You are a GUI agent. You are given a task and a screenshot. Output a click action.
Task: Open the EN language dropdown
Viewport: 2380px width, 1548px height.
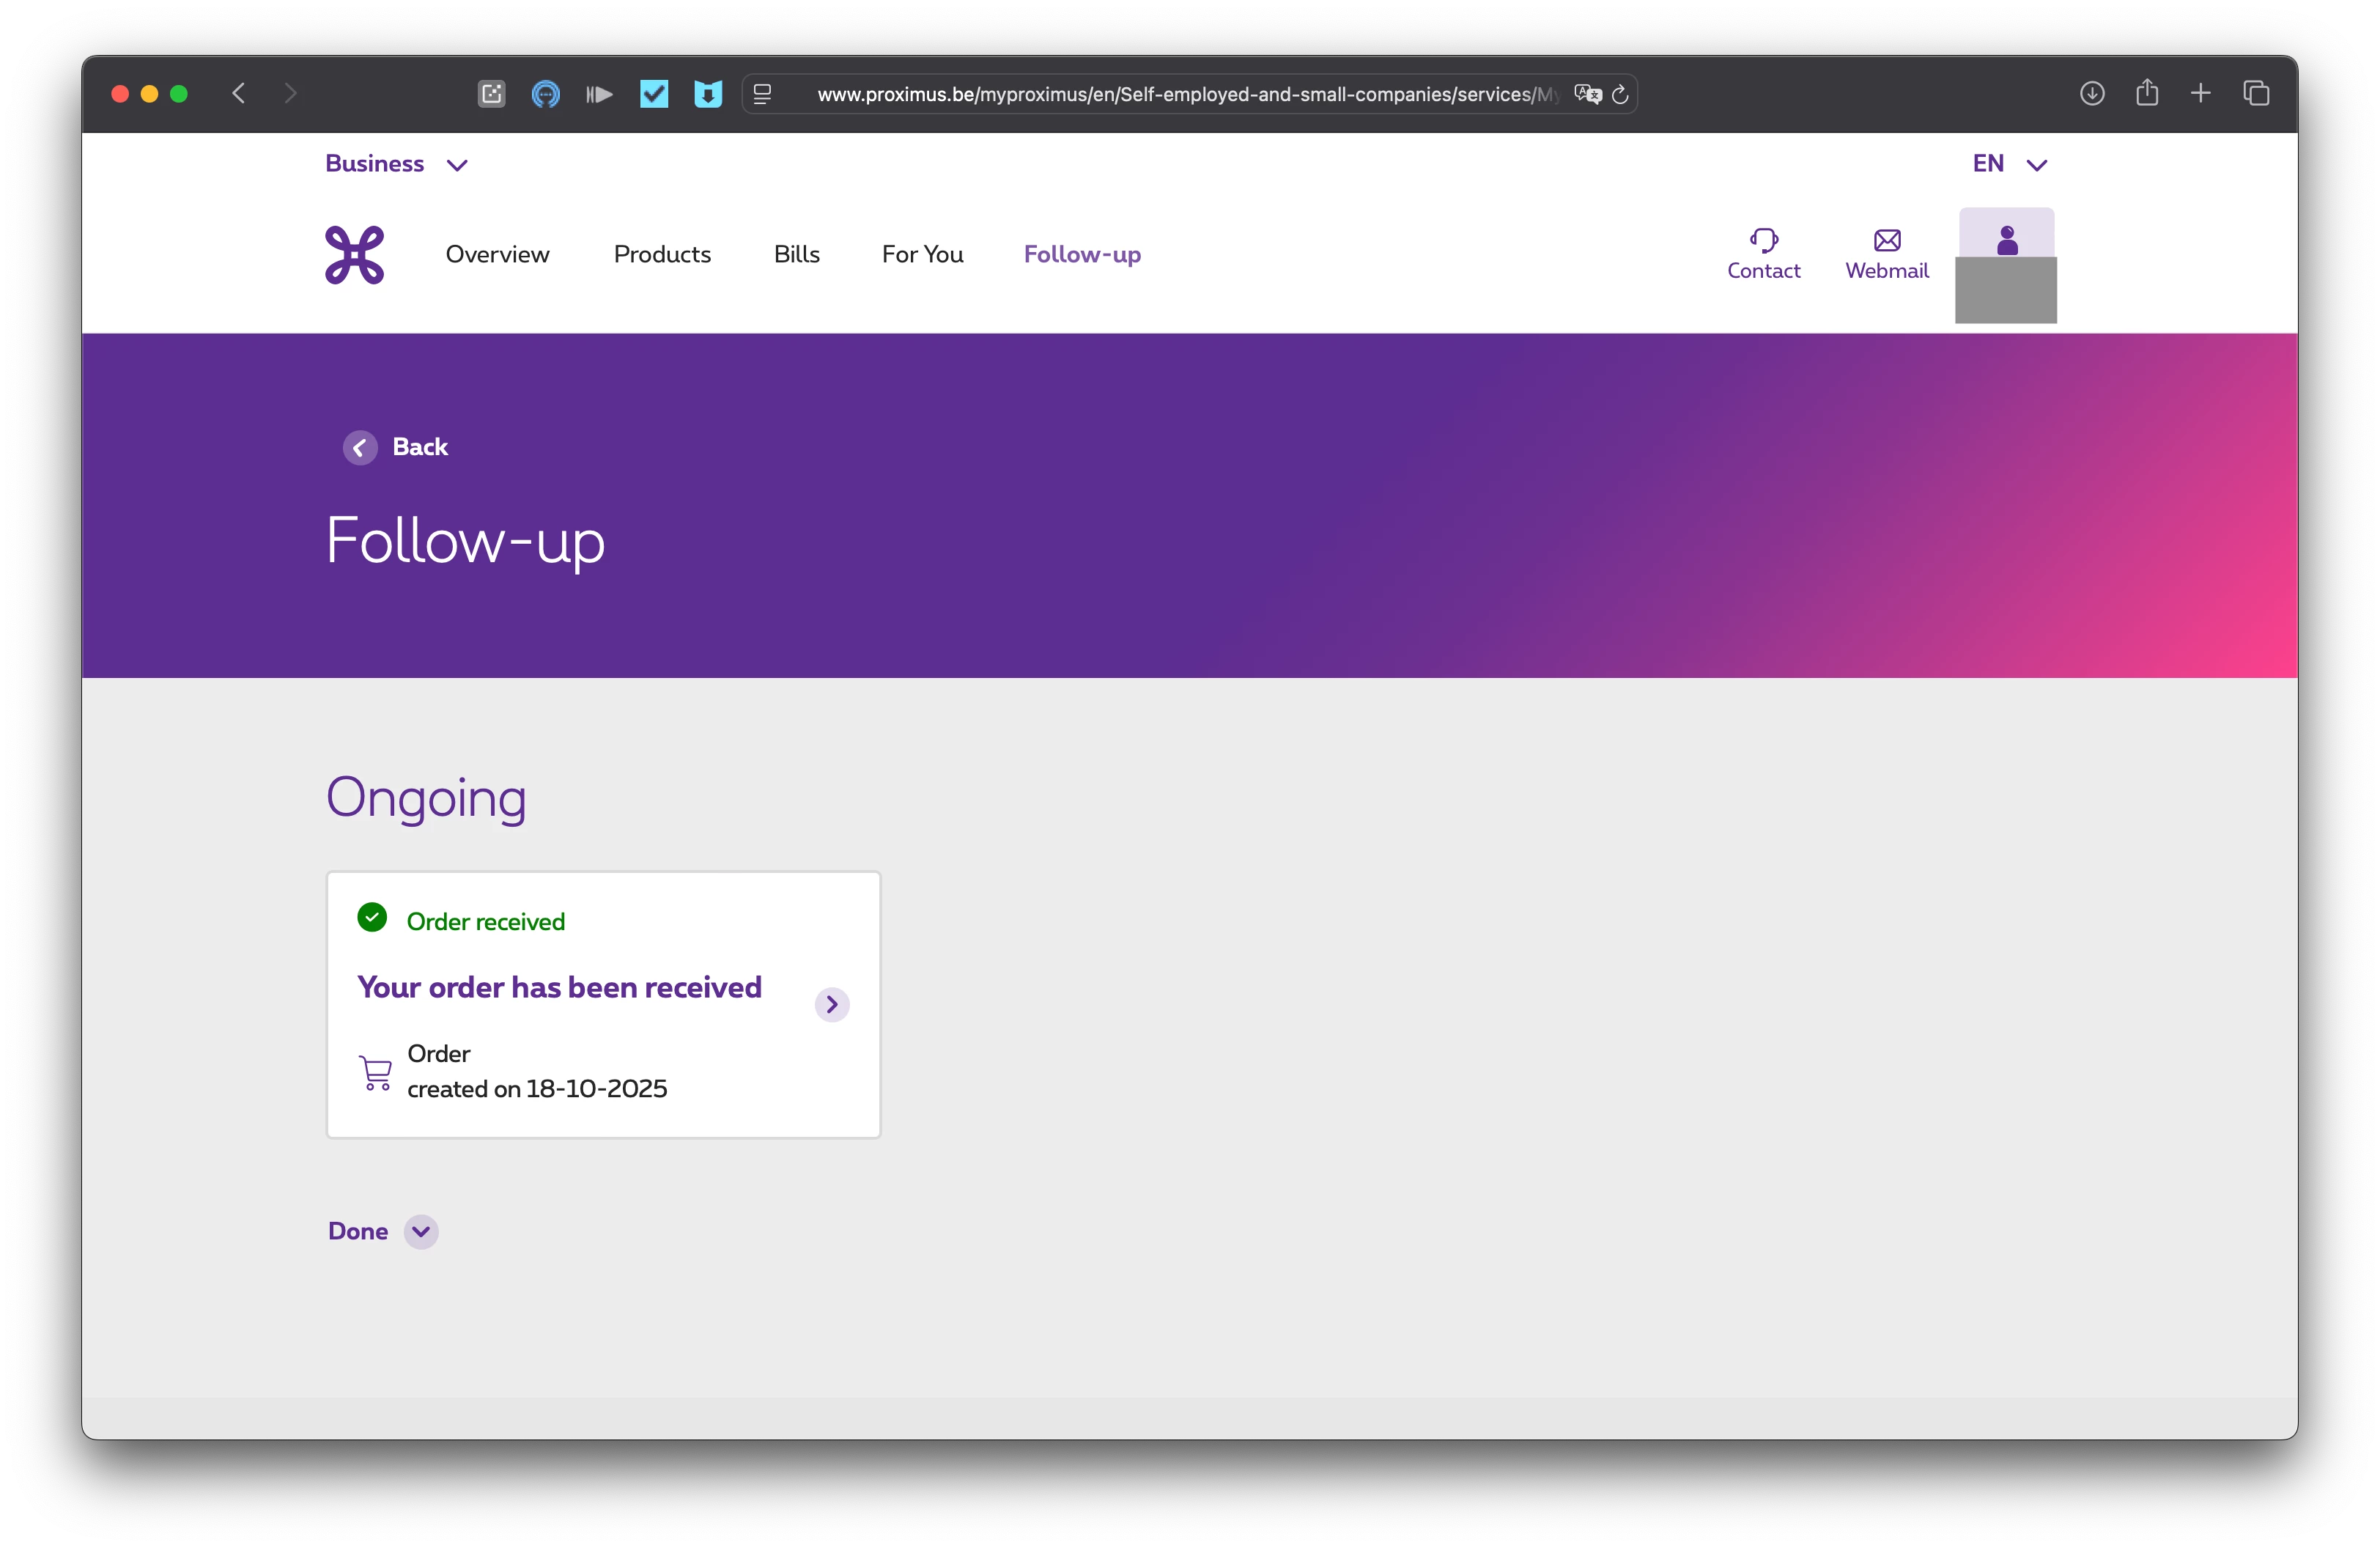(x=2009, y=164)
